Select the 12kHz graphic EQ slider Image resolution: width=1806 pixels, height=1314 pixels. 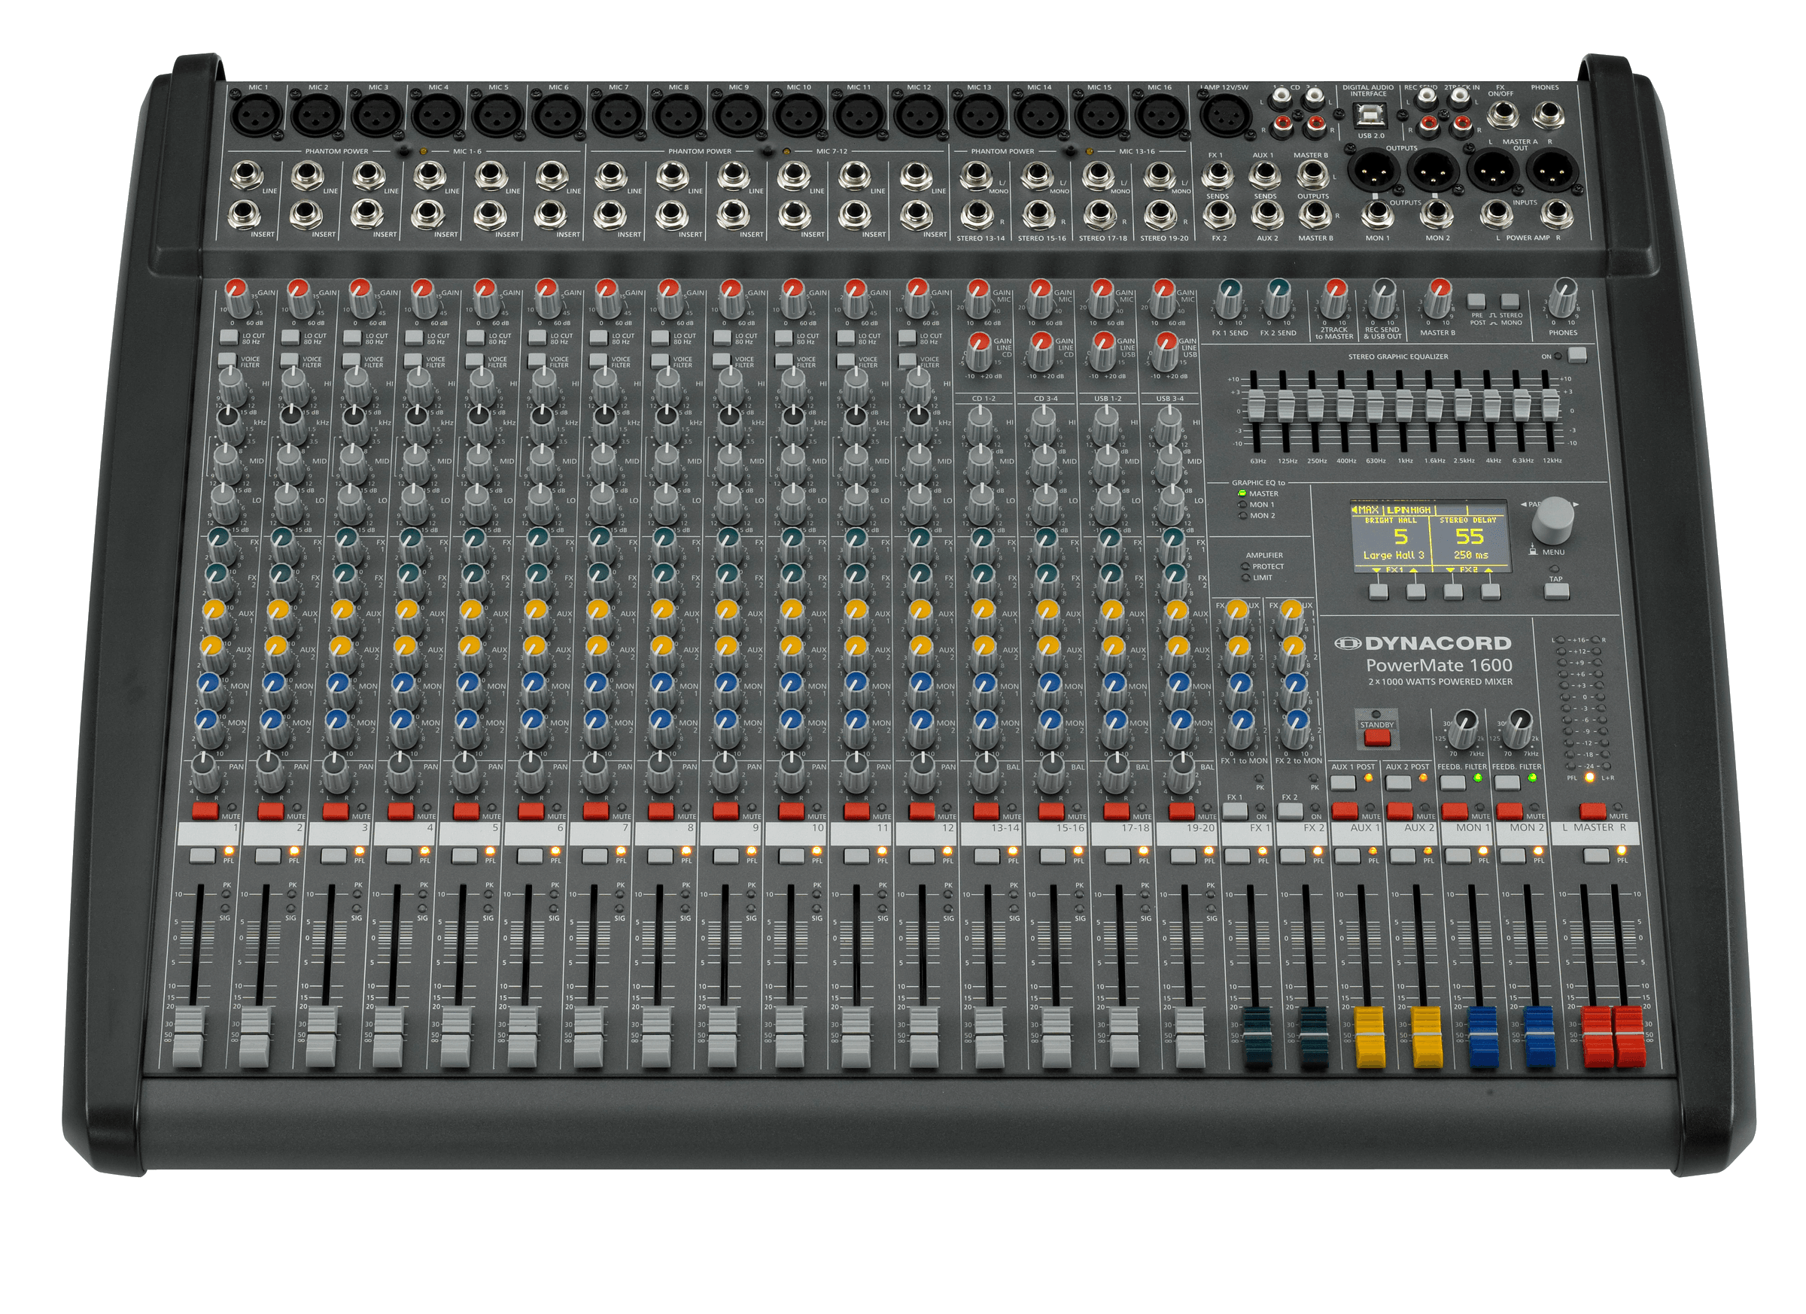tap(1550, 405)
